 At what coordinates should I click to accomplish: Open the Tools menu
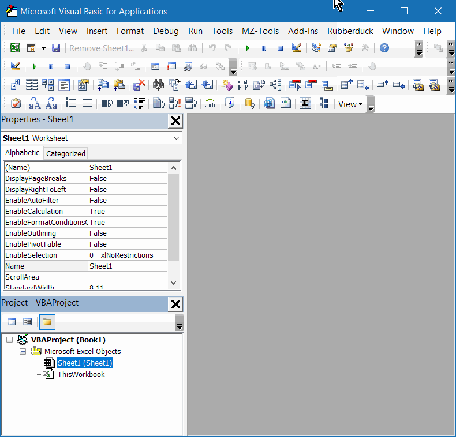(222, 31)
